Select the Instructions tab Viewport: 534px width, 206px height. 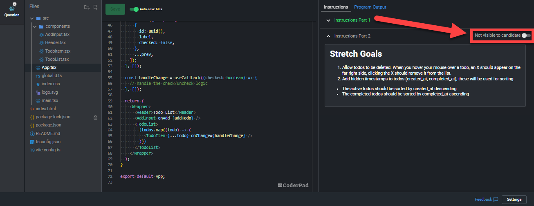[x=336, y=7]
